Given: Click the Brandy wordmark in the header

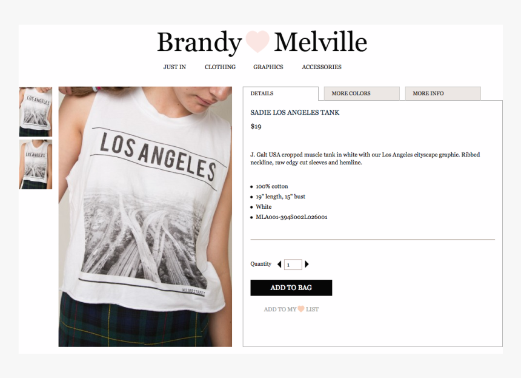Looking at the screenshot, I should (199, 42).
